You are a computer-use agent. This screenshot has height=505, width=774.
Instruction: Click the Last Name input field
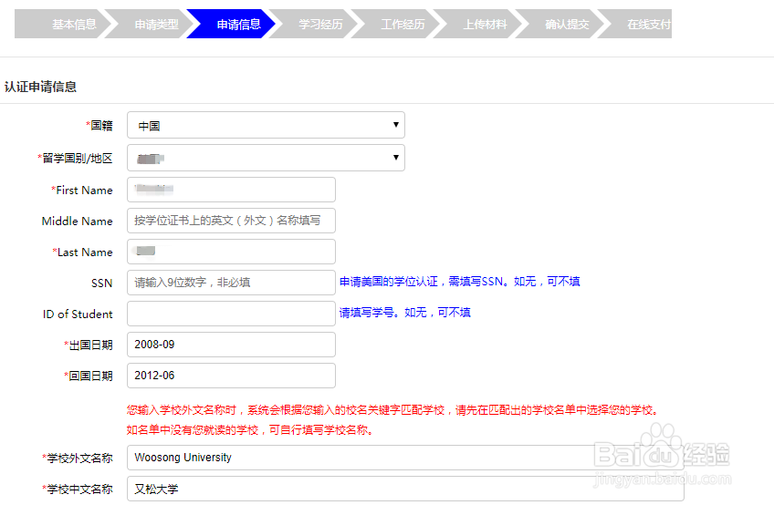click(231, 252)
